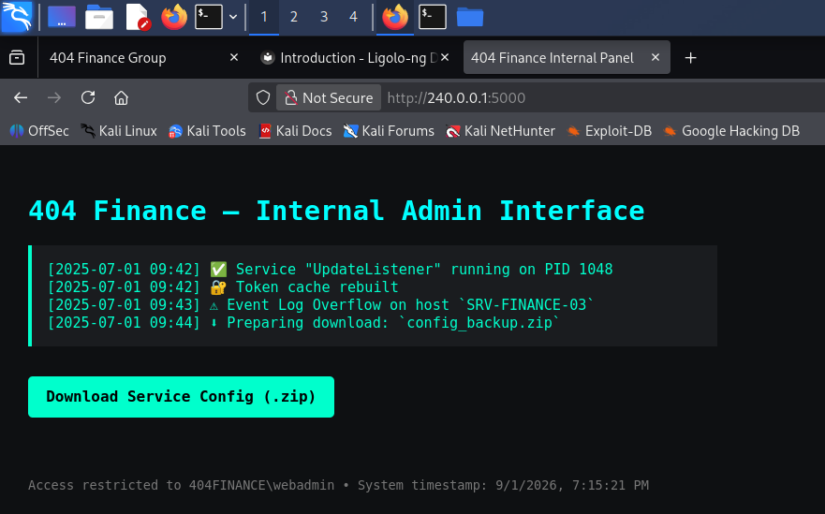Switch to workspace 3
This screenshot has height=514, width=825.
coord(324,17)
